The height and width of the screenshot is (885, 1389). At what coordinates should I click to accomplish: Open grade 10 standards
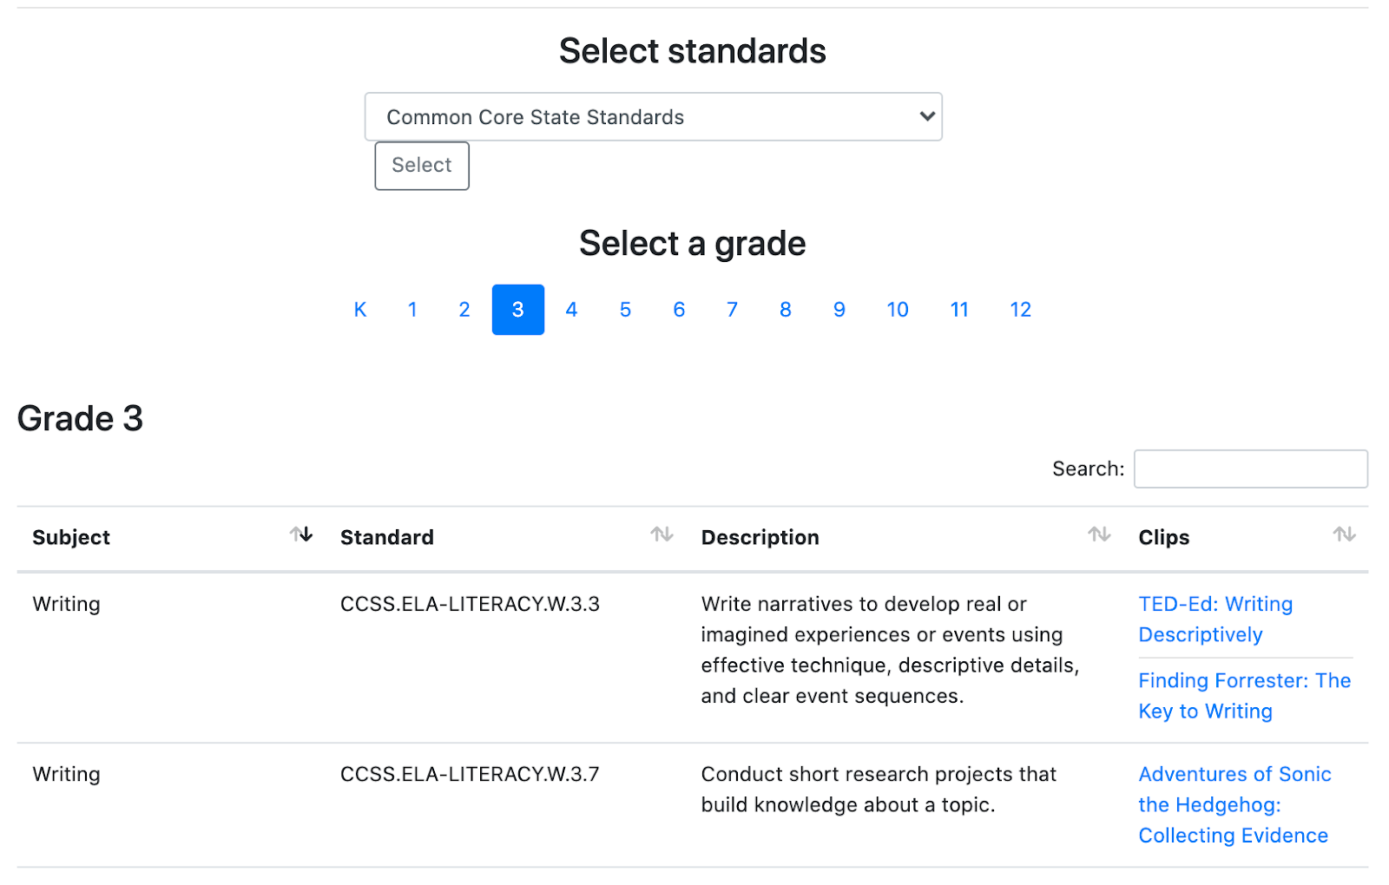click(x=897, y=310)
